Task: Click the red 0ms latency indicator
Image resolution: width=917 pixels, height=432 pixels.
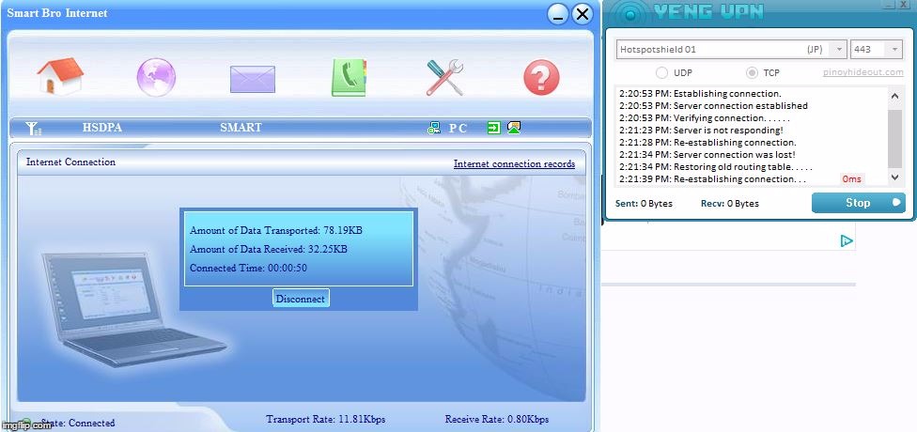Action: coord(851,178)
